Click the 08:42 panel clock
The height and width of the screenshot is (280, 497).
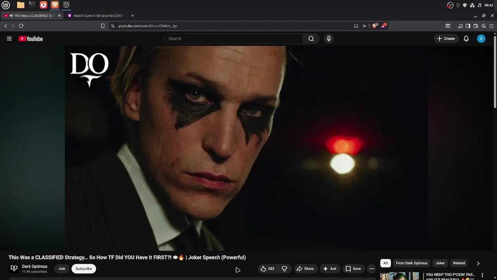tap(489, 5)
